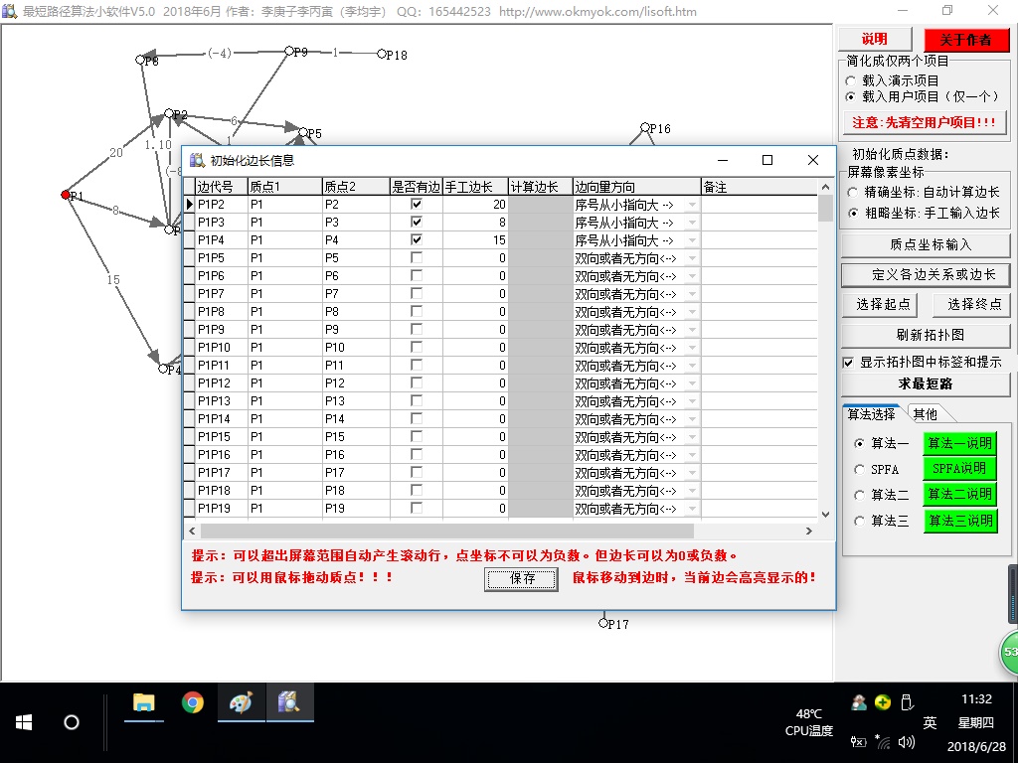Open the Paint app taskbar icon
This screenshot has width=1018, height=763.
[241, 702]
